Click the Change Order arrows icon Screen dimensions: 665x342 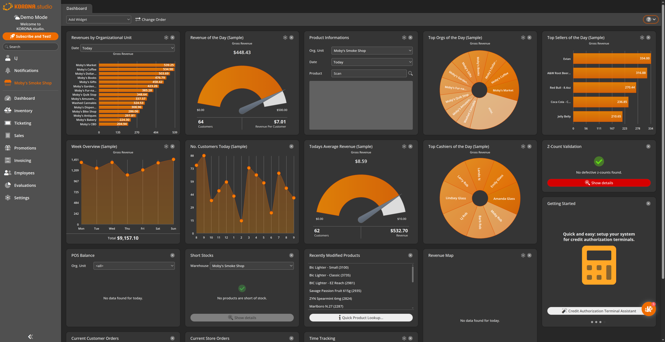pos(138,19)
